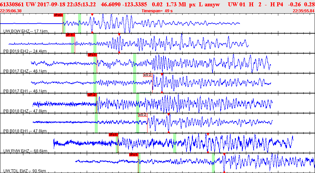315x173 pixels.
Task: Click the end time 22:35:55.84
Action: pyautogui.click(x=304, y=11)
